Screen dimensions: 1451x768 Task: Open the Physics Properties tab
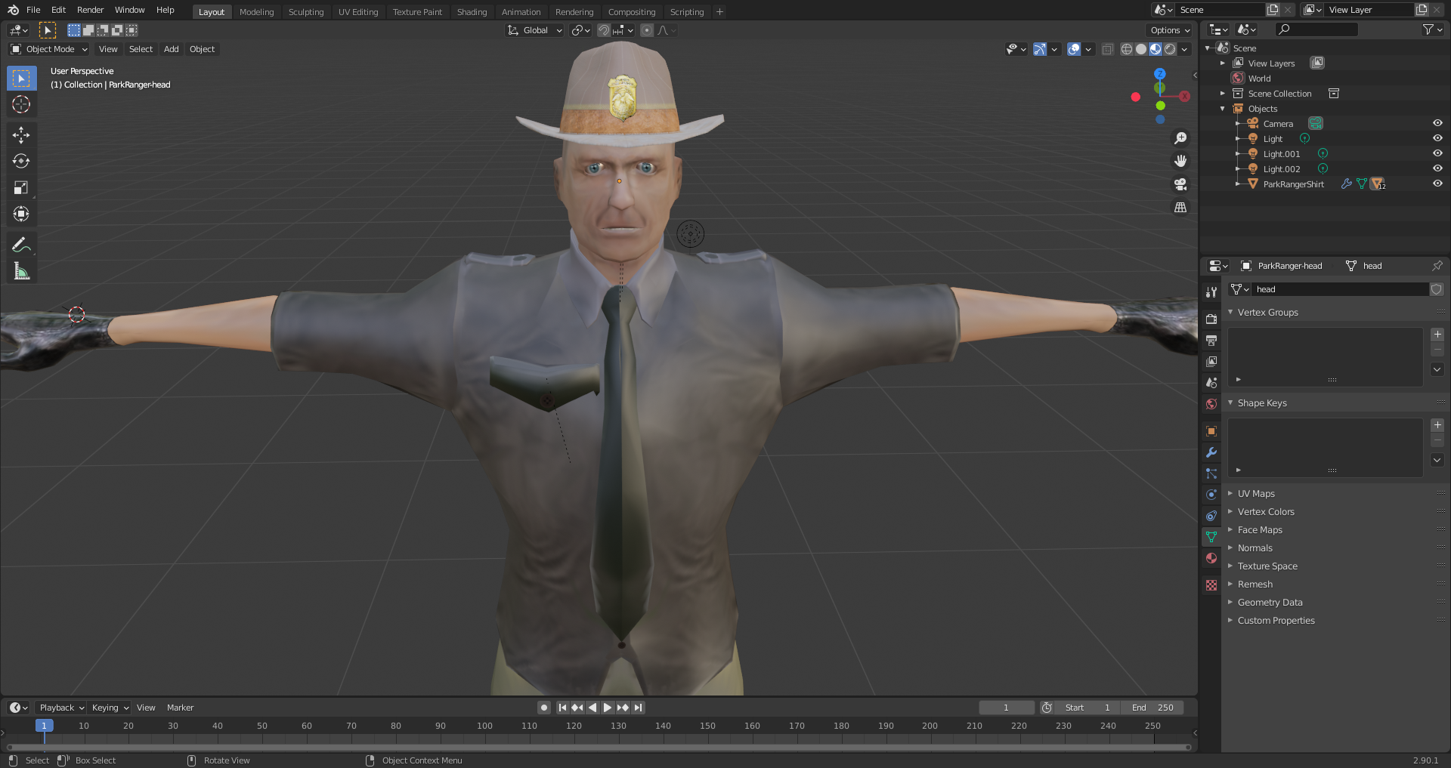pyautogui.click(x=1211, y=495)
